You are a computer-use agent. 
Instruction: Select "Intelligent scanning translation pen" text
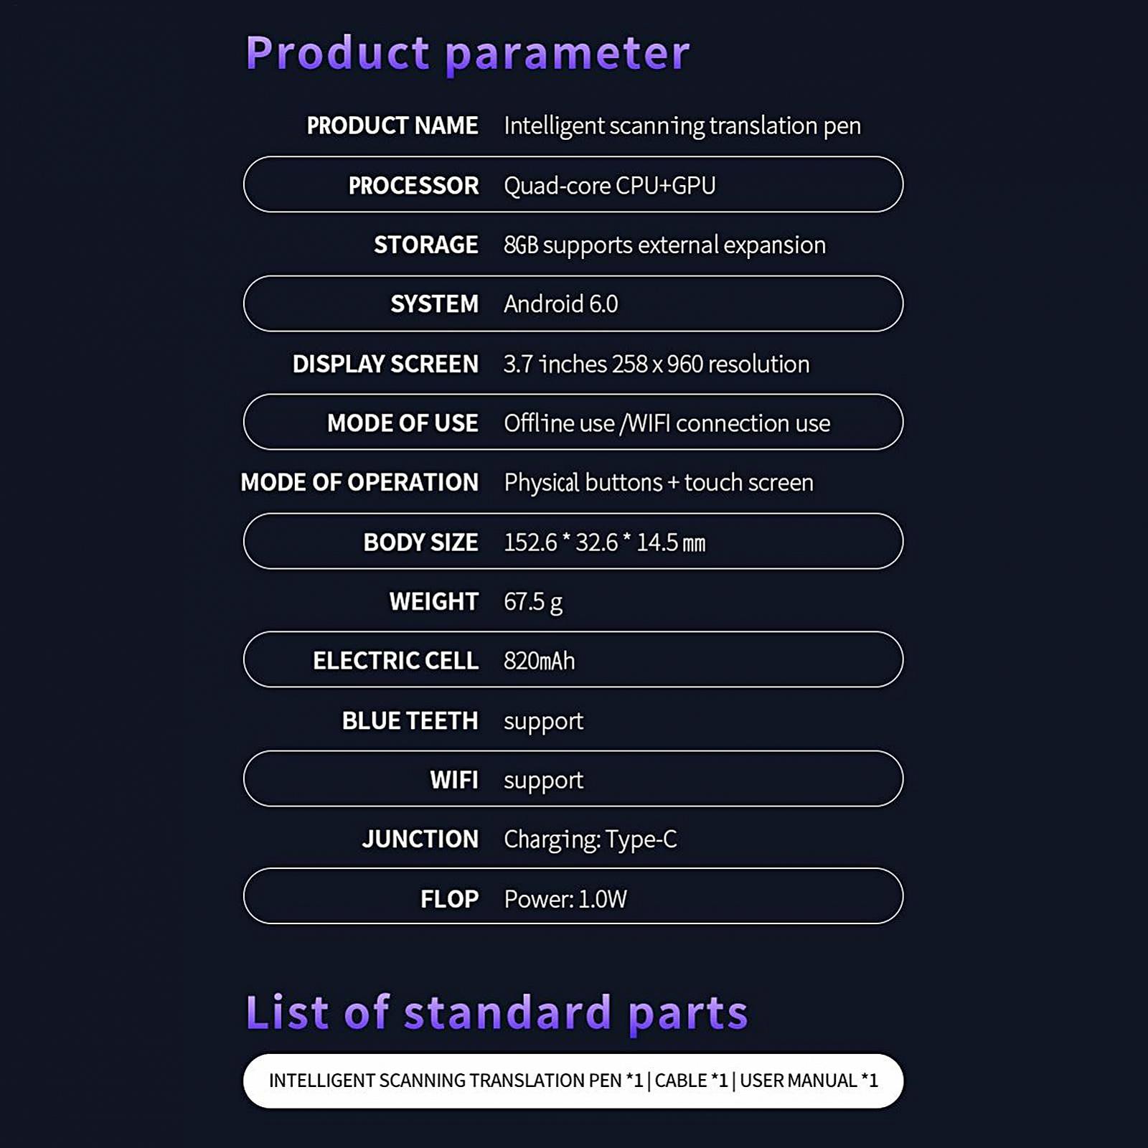click(682, 126)
